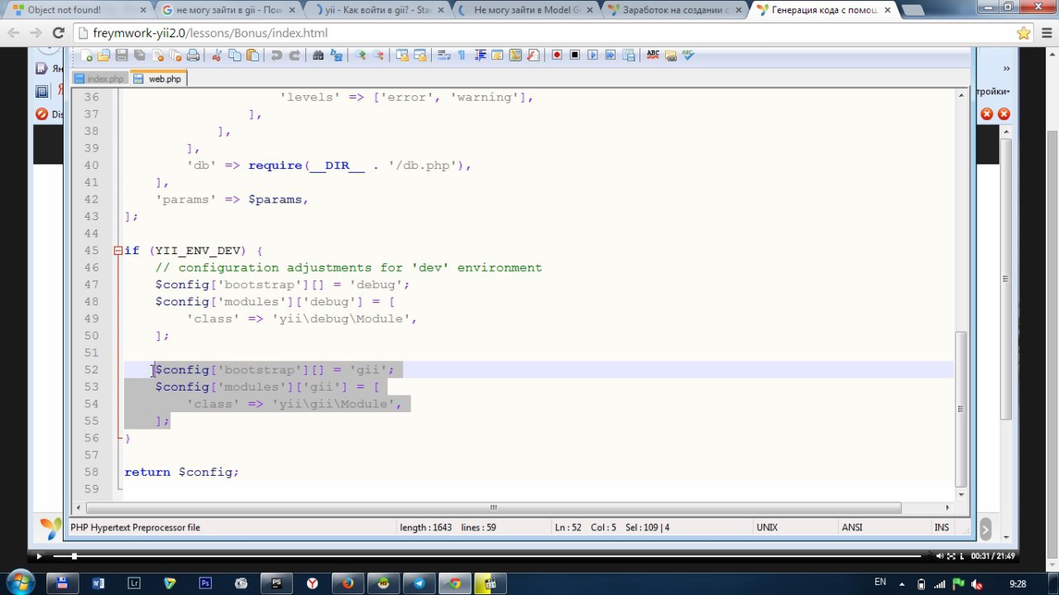Click the Undo arrow in toolbar

click(276, 55)
